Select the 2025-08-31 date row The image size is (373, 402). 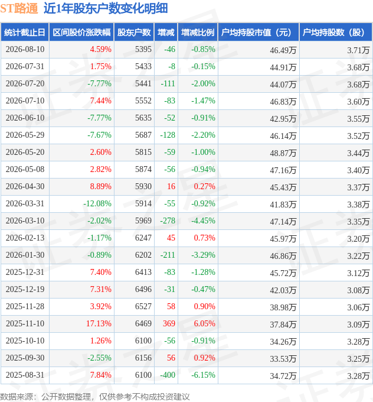(186, 375)
